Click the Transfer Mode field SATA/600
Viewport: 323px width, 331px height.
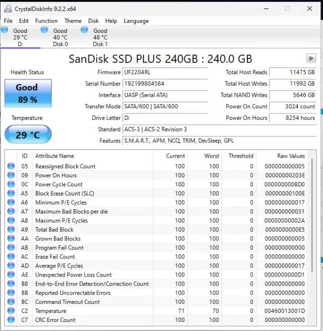[165, 107]
